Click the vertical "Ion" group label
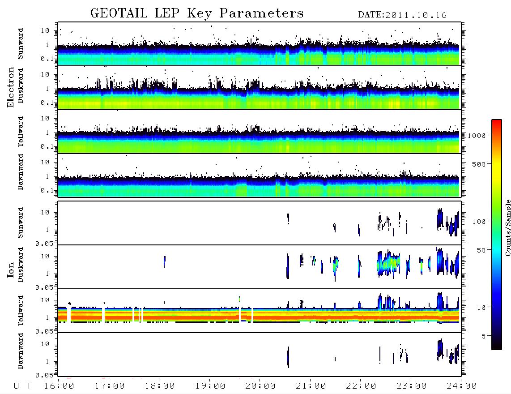This screenshot has width=511, height=394. (x=11, y=270)
